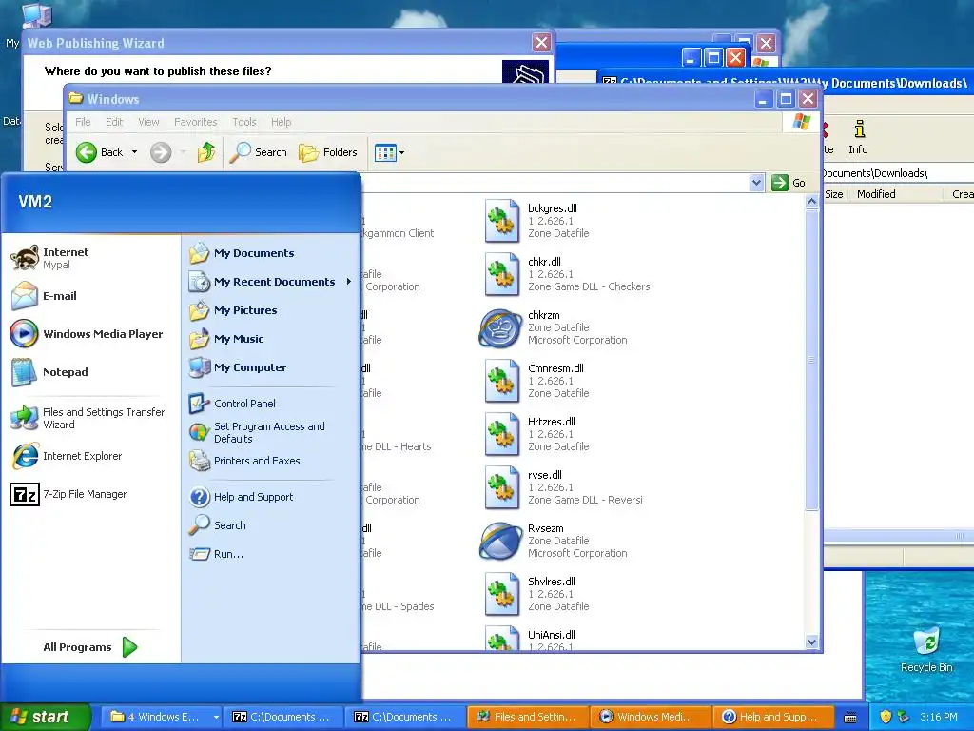Click the Start button

[46, 717]
